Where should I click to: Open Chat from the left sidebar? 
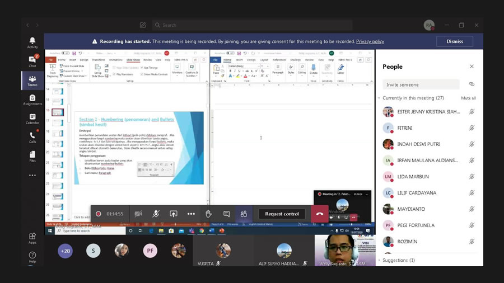point(32,61)
